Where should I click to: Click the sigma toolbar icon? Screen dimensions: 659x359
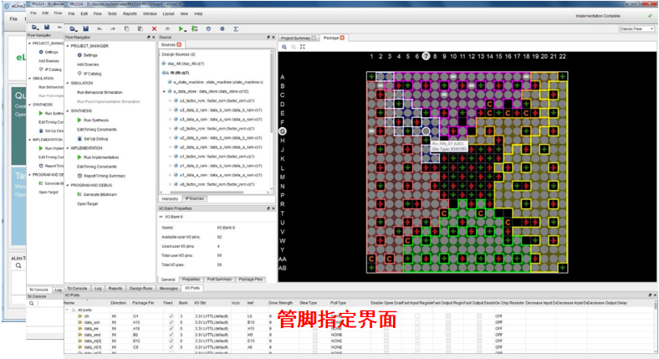click(x=236, y=28)
